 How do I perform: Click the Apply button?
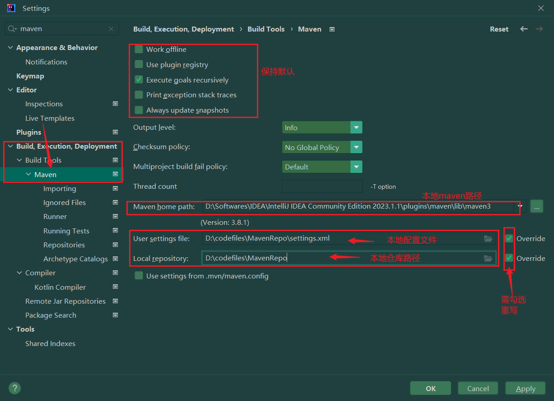526,388
